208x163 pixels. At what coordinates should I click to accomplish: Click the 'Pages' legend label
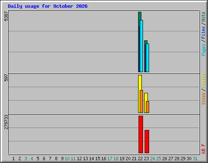click(204, 50)
